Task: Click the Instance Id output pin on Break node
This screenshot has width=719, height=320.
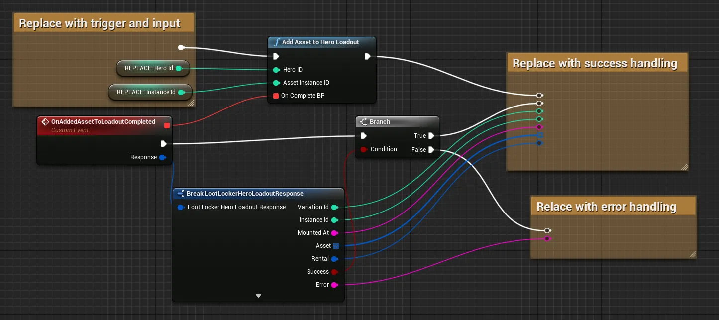Action: [335, 220]
